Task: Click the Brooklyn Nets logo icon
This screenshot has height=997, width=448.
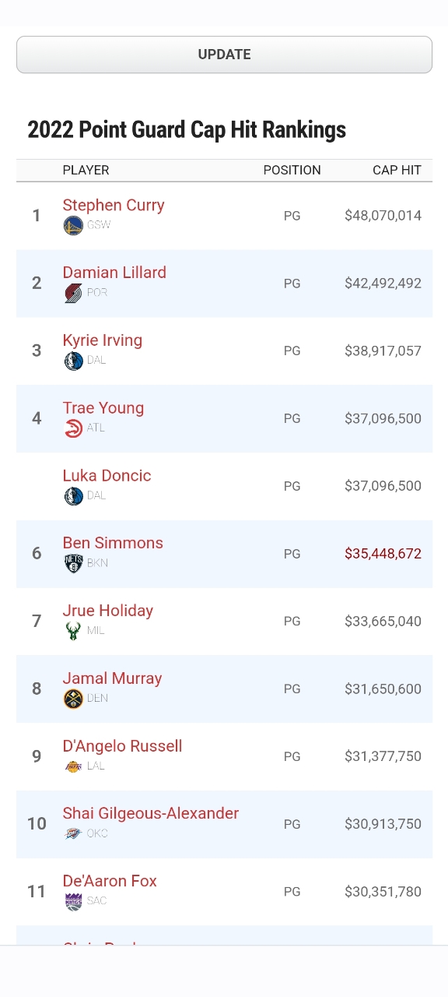Action: point(73,563)
